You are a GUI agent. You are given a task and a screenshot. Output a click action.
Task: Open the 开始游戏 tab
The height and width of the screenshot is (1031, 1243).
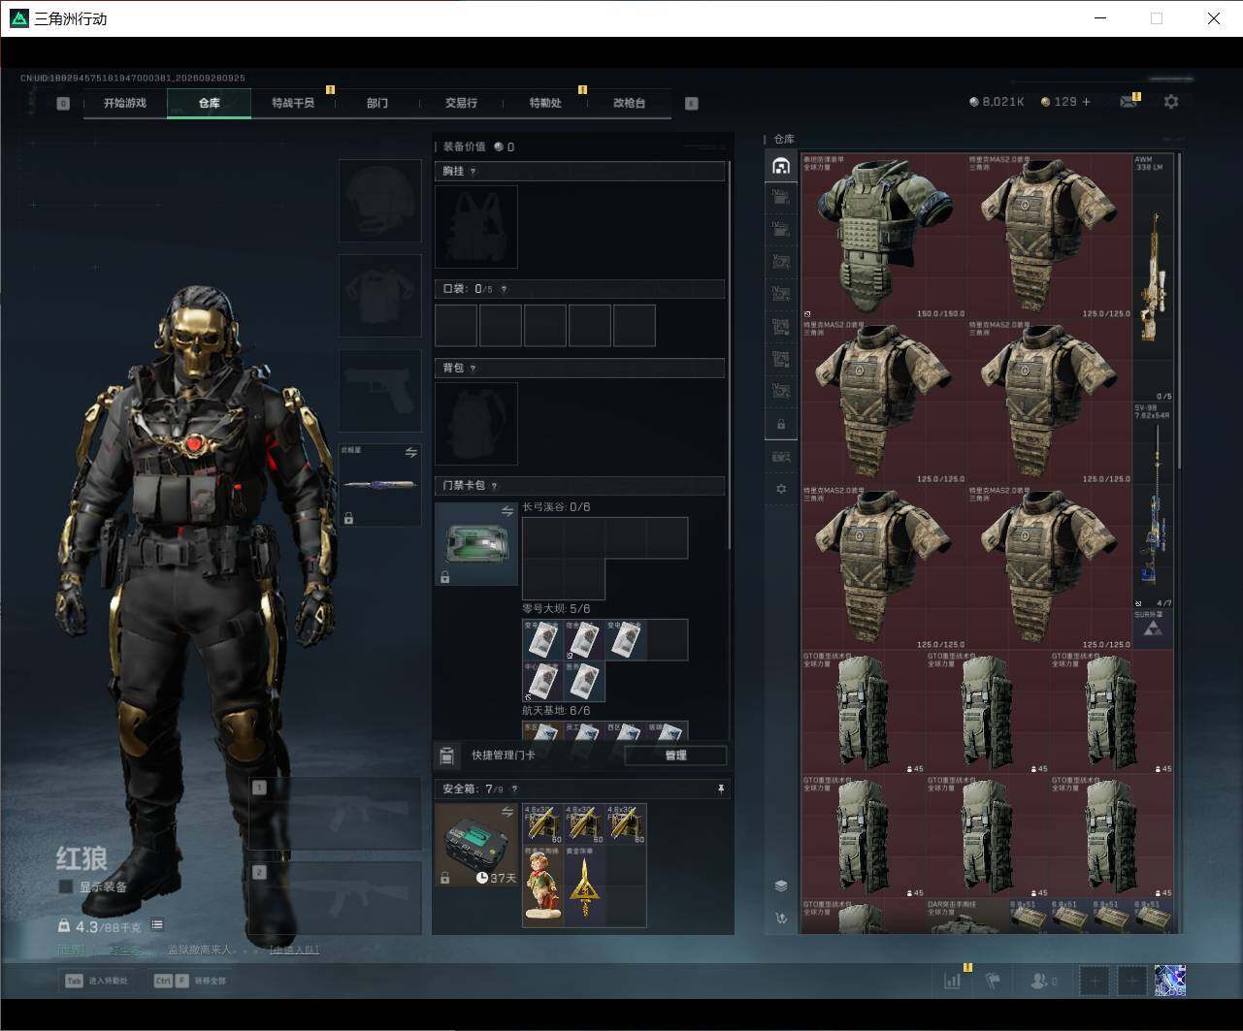click(125, 103)
